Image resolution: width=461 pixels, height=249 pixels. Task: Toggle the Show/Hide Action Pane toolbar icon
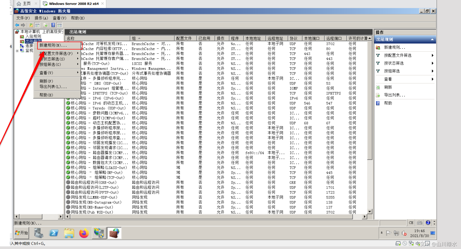(60, 25)
